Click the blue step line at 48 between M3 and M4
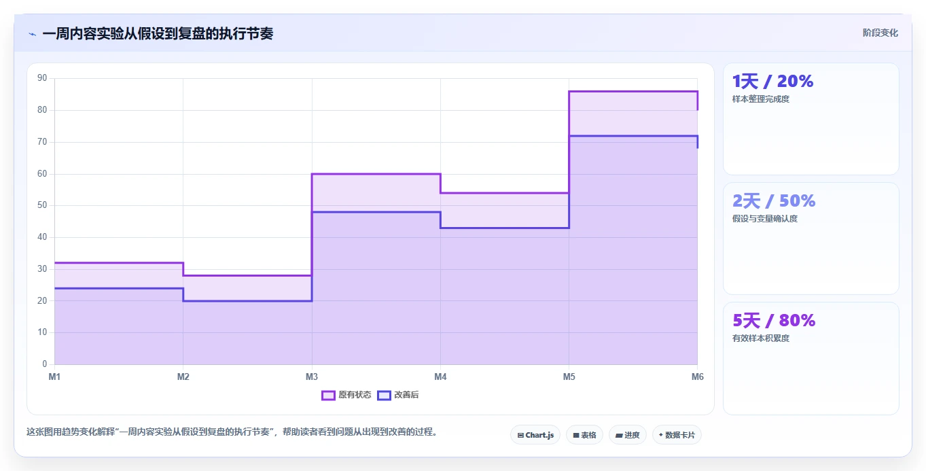 coord(376,212)
